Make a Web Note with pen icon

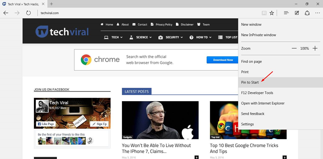tap(297, 13)
